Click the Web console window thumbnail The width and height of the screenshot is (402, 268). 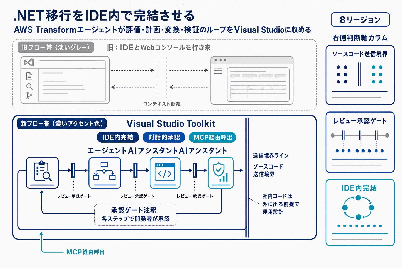click(252, 80)
